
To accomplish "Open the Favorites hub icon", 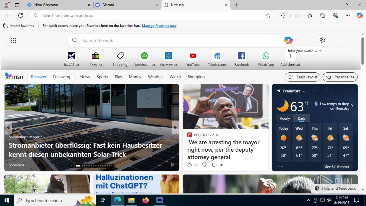I will pyautogui.click(x=310, y=15).
